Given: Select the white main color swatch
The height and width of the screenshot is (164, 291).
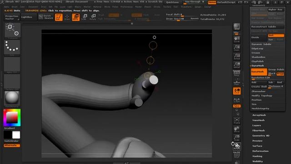Looking at the screenshot, I should pyautogui.click(x=16, y=135).
